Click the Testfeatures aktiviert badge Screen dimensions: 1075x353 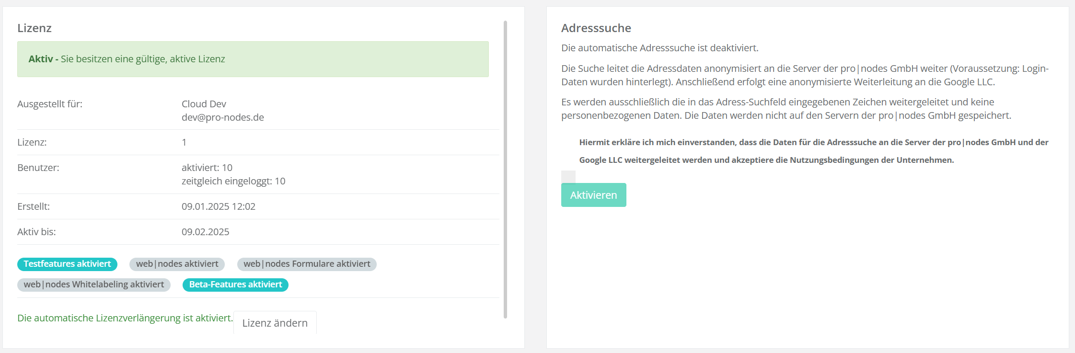point(67,264)
